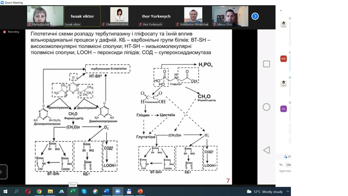Show next participants with blue arrow button
Viewport: 348px width, 196px height.
(x=255, y=16)
